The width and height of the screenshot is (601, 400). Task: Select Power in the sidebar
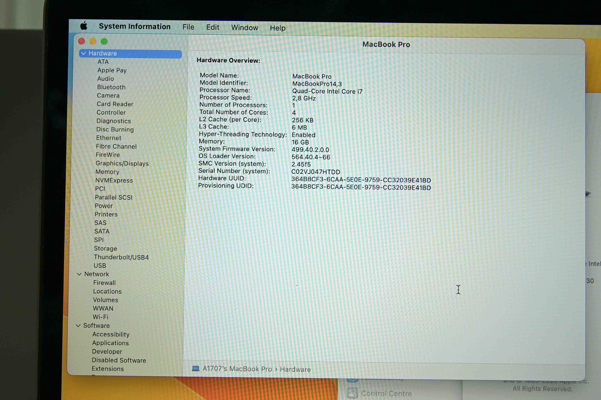point(104,206)
